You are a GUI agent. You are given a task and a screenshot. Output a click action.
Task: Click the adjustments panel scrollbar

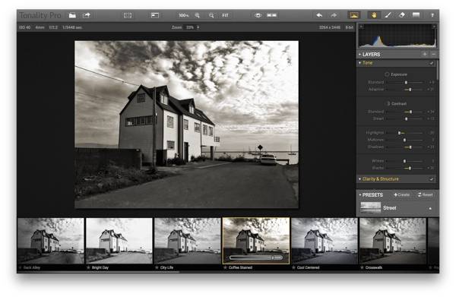click(x=438, y=70)
